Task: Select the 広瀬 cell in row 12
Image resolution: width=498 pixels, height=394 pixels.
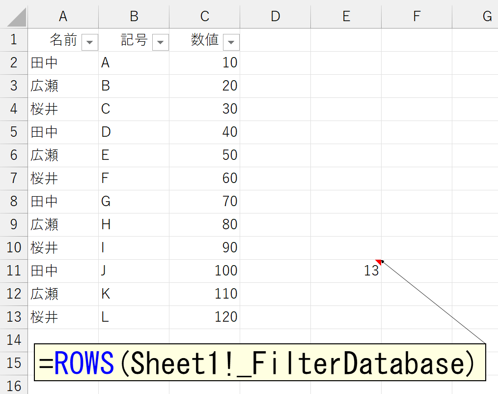Action: [63, 294]
